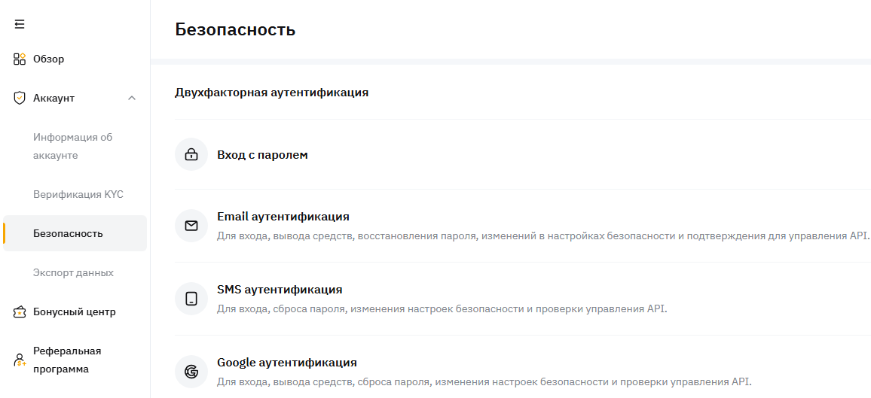Collapse the sidebar with the hamburger icon

(20, 24)
